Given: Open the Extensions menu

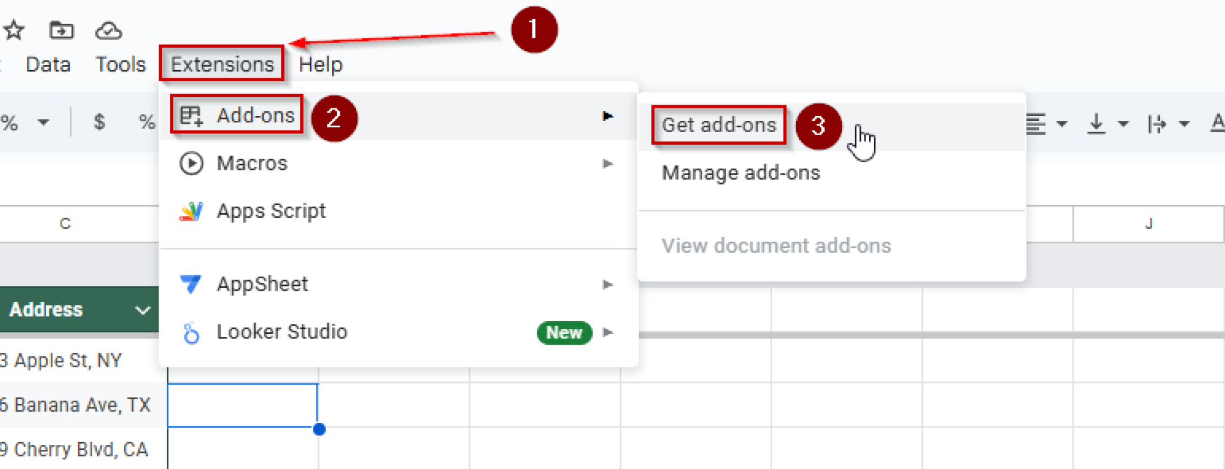Looking at the screenshot, I should [x=222, y=64].
